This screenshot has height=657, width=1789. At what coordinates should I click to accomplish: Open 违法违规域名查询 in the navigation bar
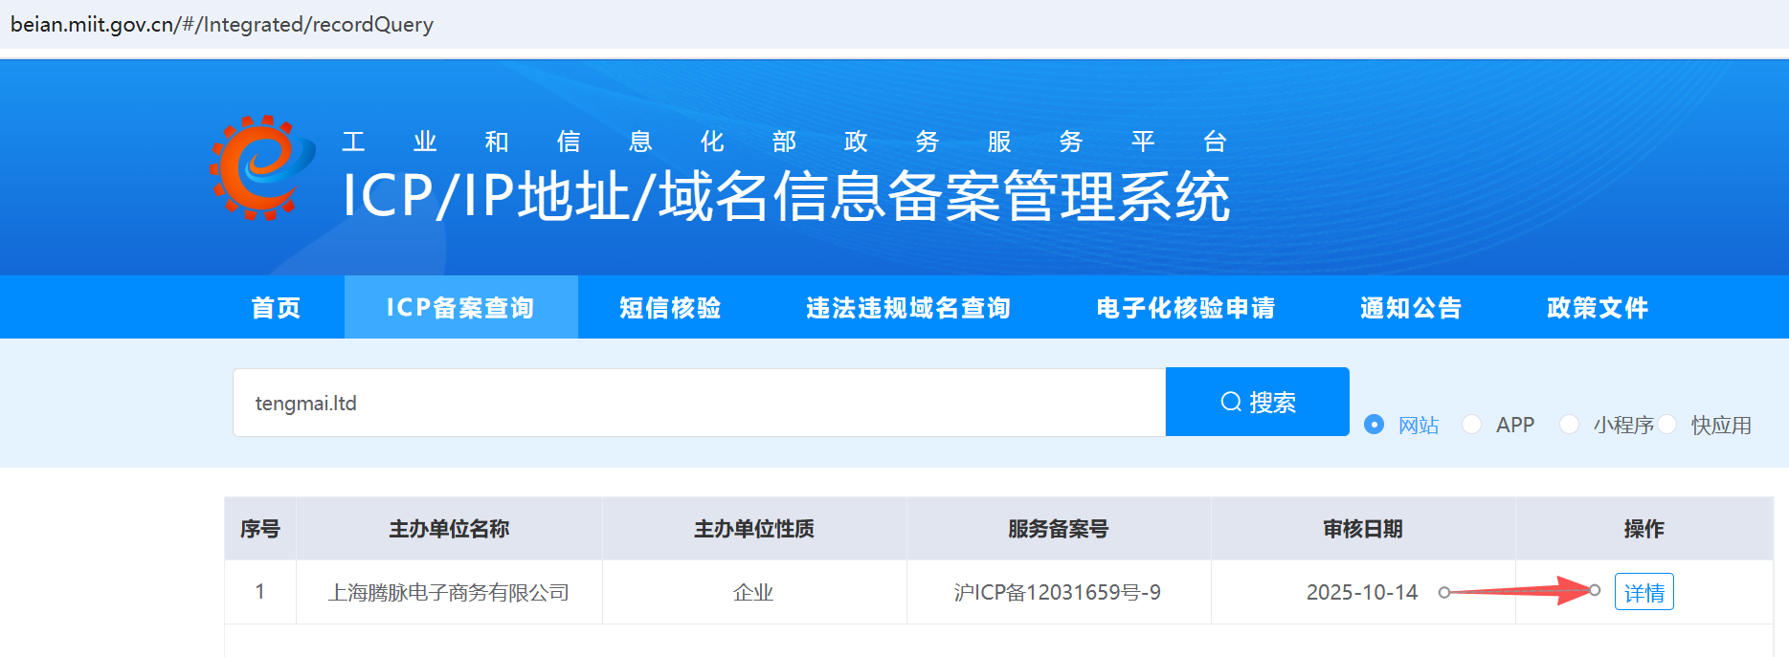pos(908,308)
